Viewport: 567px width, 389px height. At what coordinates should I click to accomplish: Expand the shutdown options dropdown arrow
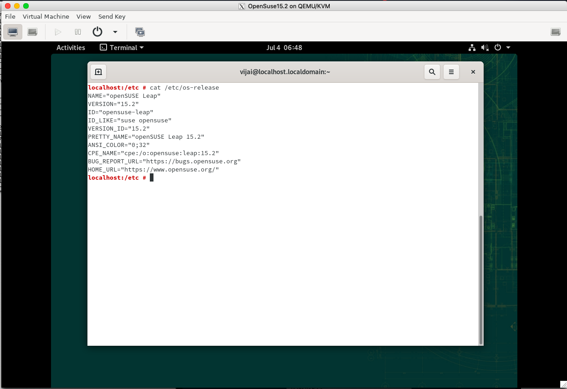[115, 32]
